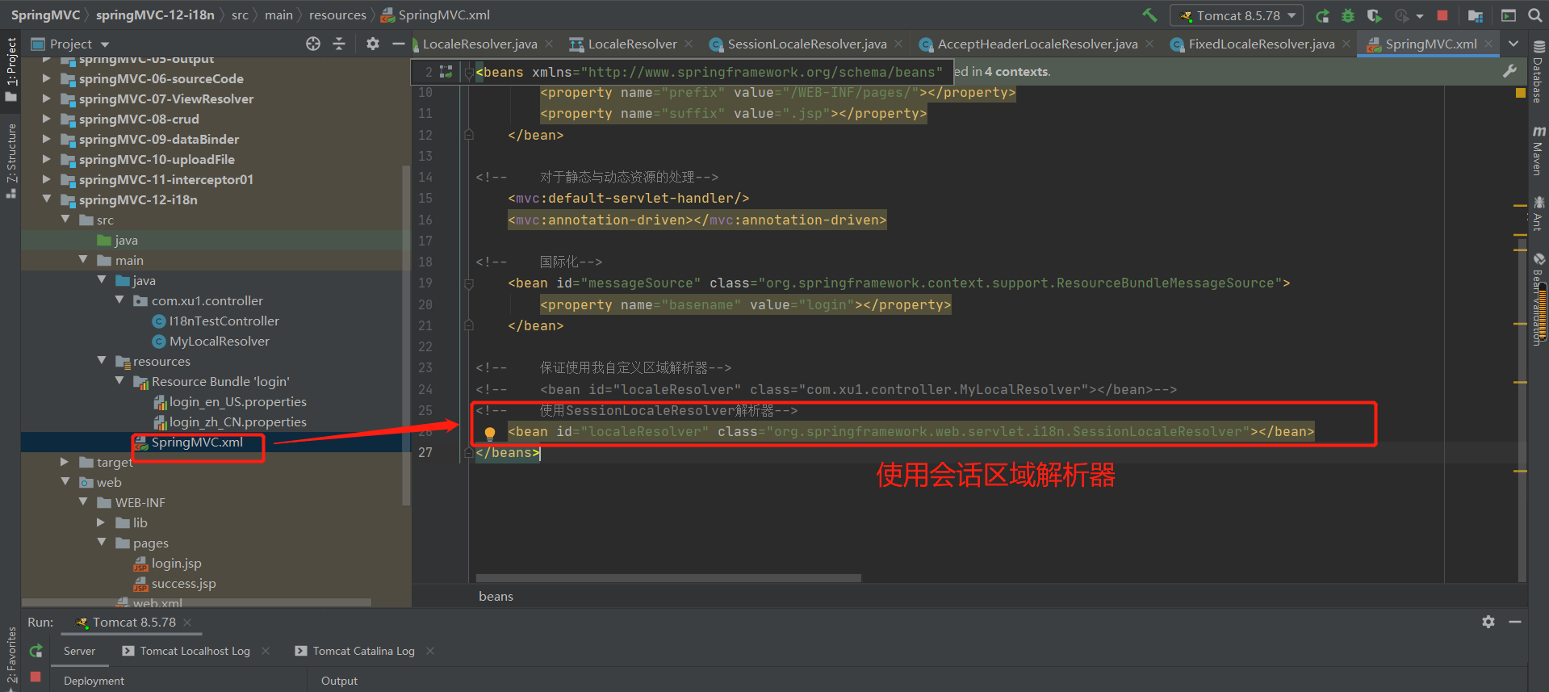Image resolution: width=1549 pixels, height=692 pixels.
Task: Switch to the FixedLocaleResolver.java tab
Action: click(x=1261, y=44)
